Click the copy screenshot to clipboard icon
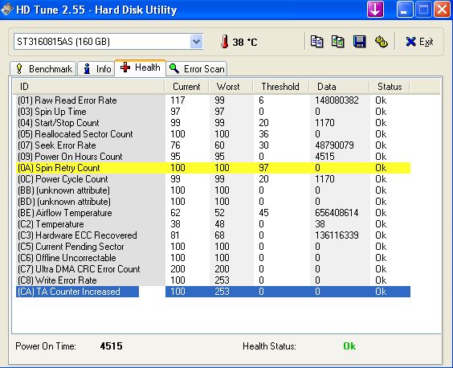Screen dimensions: 453x368 (337, 42)
